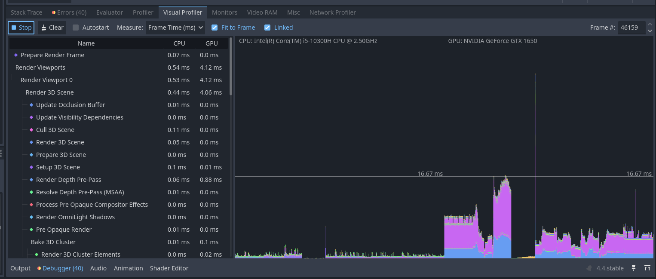Decrease the frame number with the down arrow
Image resolution: width=656 pixels, height=279 pixels.
pos(649,31)
